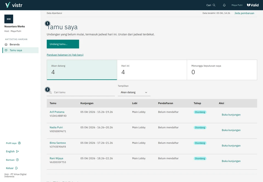The height and width of the screenshot is (182, 263).
Task: Open guest Nadia Putri's name link
Action: (56, 127)
